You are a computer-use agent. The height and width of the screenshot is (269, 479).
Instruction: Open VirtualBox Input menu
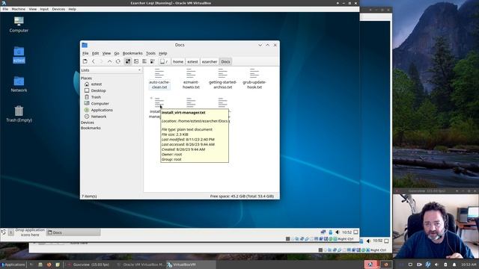pyautogui.click(x=44, y=9)
